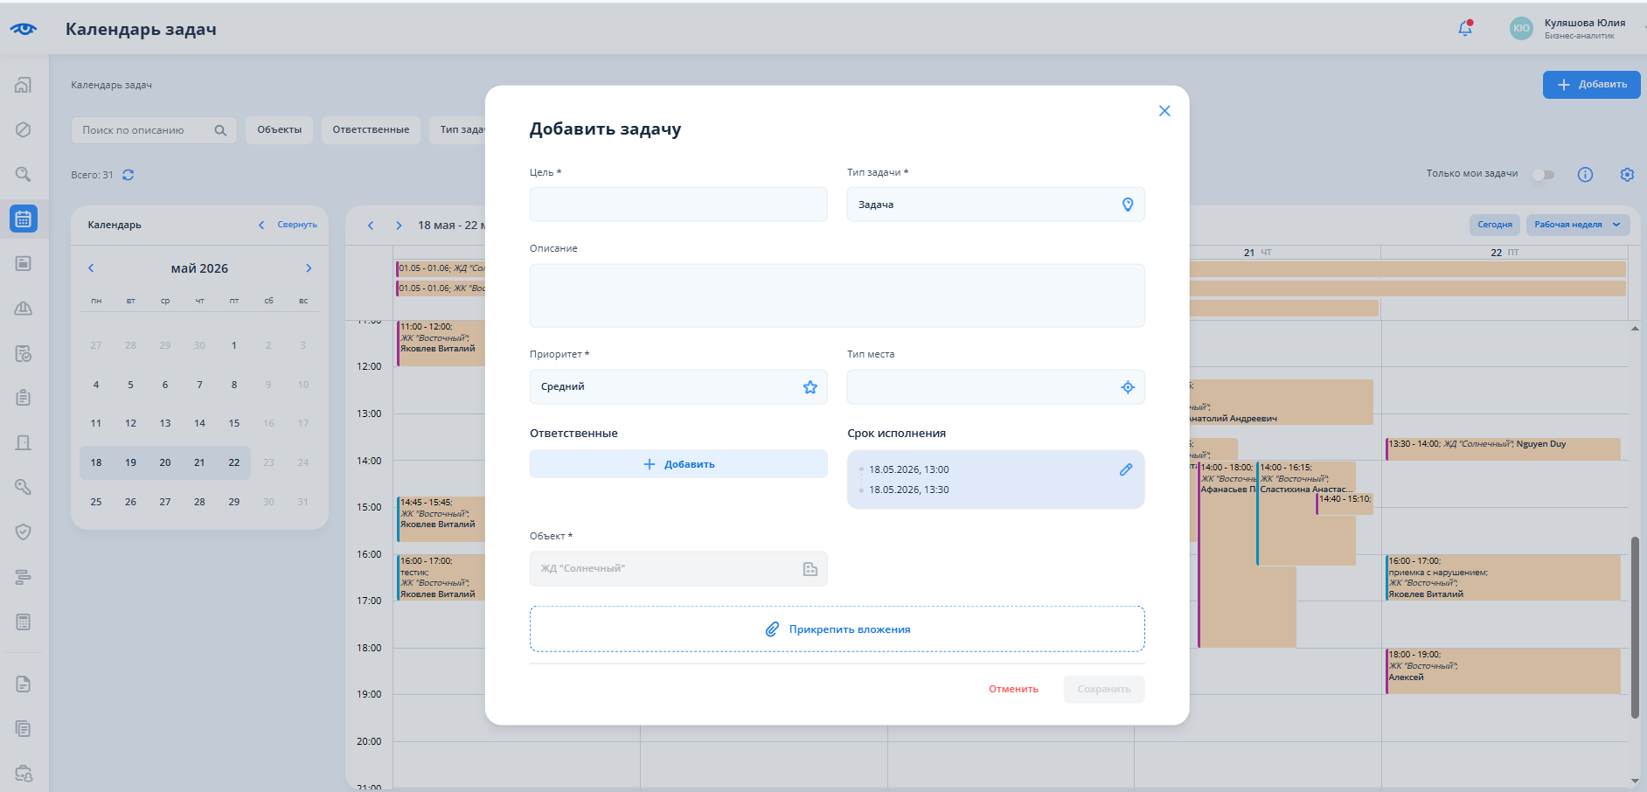Click the notifications bell icon

[x=1465, y=28]
